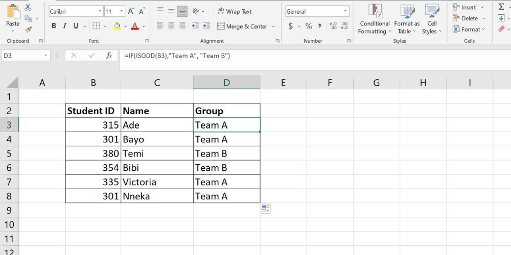Select the cell containing Victoria
Image resolution: width=511 pixels, height=255 pixels.
(156, 182)
